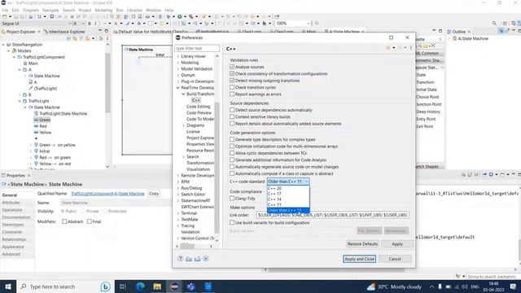This screenshot has width=521, height=293.
Task: Open the 100% zoom dropdown in toolbar
Action: [308, 24]
